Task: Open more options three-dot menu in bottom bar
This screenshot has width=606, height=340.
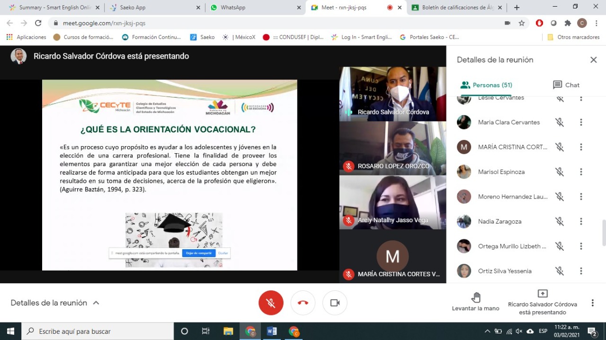Action: (592, 303)
